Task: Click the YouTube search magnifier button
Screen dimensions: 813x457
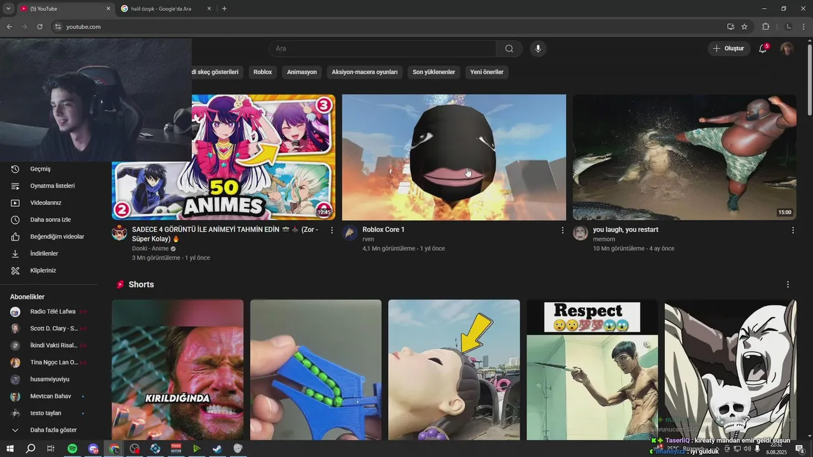Action: click(509, 49)
